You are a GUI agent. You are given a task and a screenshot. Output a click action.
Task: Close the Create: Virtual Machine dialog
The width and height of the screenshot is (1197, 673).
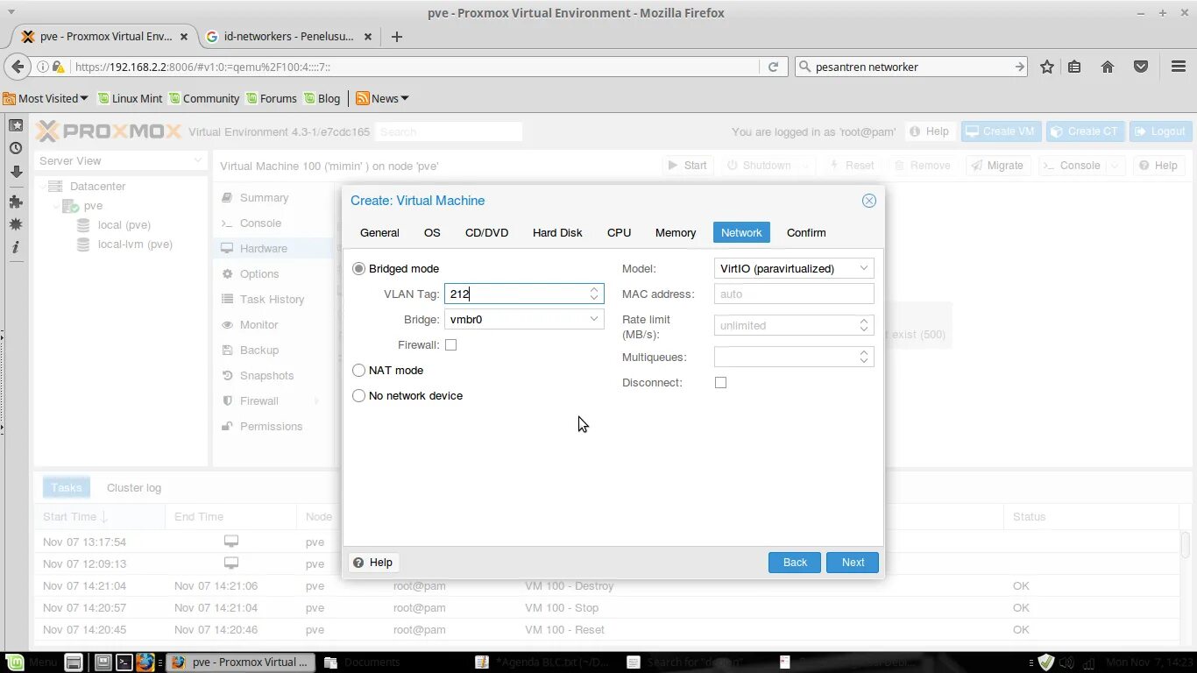(x=868, y=201)
